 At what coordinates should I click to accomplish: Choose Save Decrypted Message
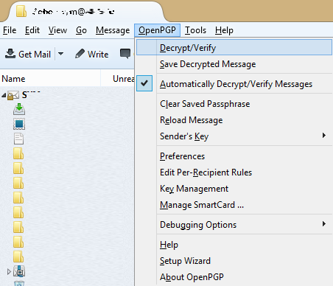point(234,64)
